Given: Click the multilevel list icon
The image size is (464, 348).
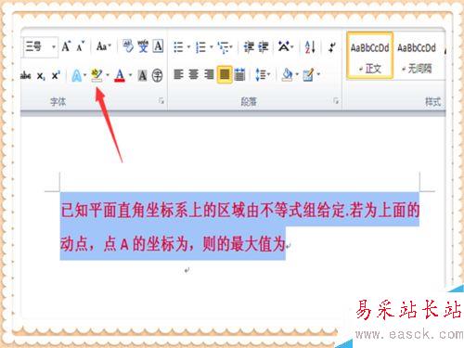Looking at the screenshot, I should tap(224, 47).
